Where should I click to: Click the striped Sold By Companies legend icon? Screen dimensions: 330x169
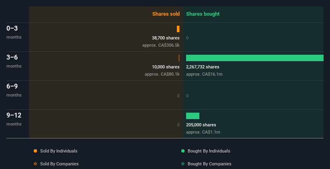[x=35, y=164]
